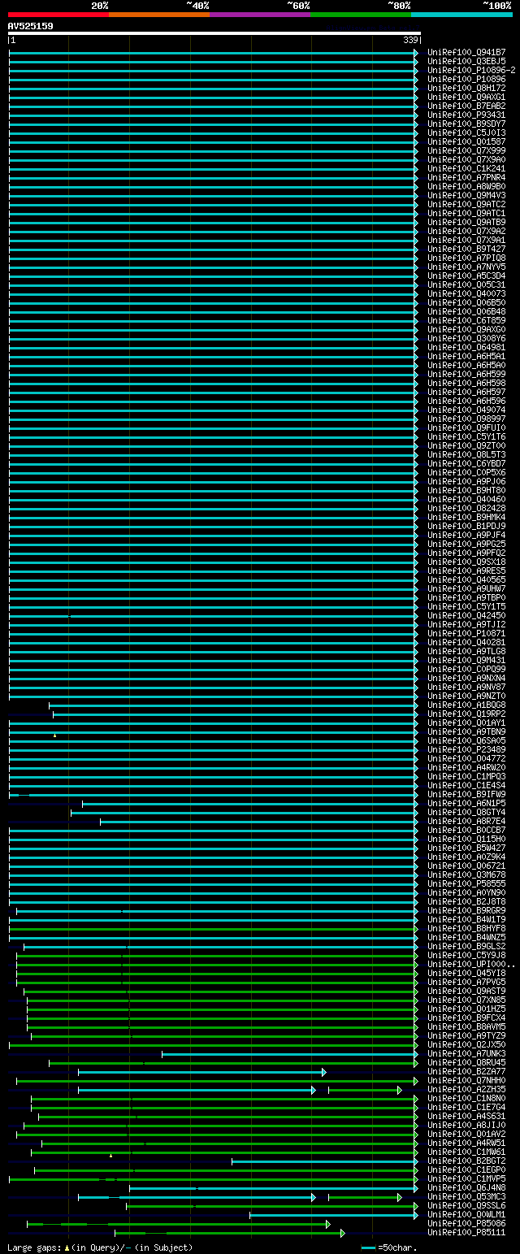Click the =50char. scale bar legend
This screenshot has width=520, height=1254.
[389, 1247]
